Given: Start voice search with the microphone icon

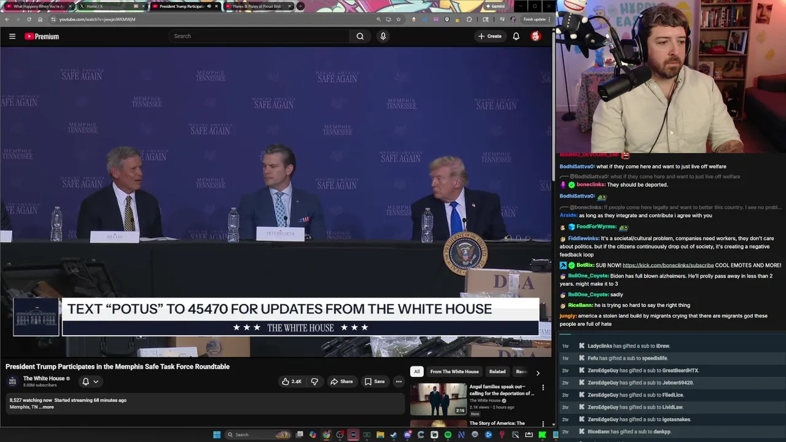Looking at the screenshot, I should pyautogui.click(x=383, y=36).
